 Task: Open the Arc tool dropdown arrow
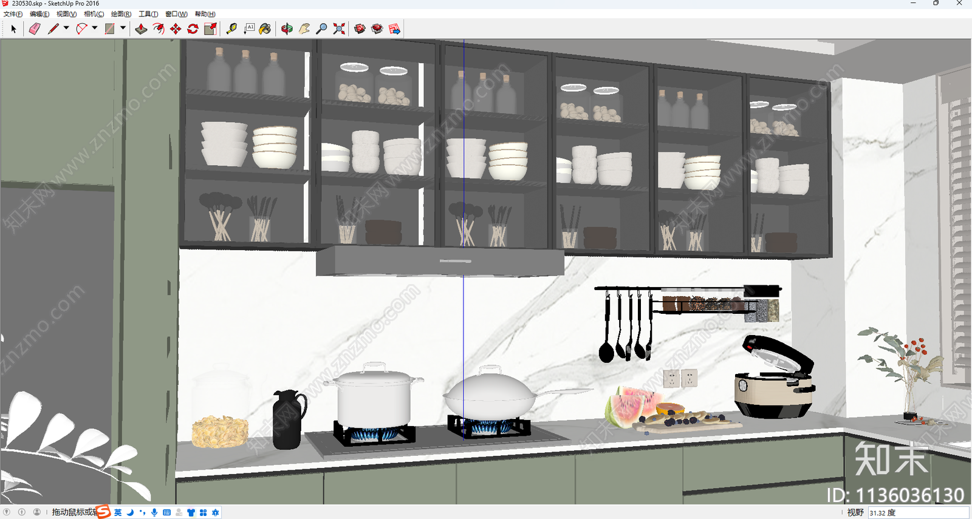coord(95,28)
